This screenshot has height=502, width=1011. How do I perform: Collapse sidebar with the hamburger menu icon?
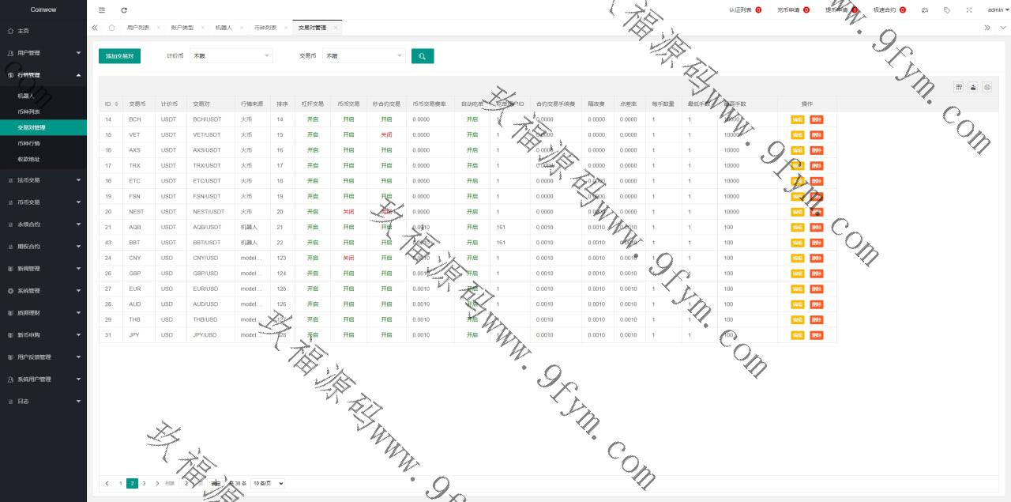pyautogui.click(x=102, y=10)
